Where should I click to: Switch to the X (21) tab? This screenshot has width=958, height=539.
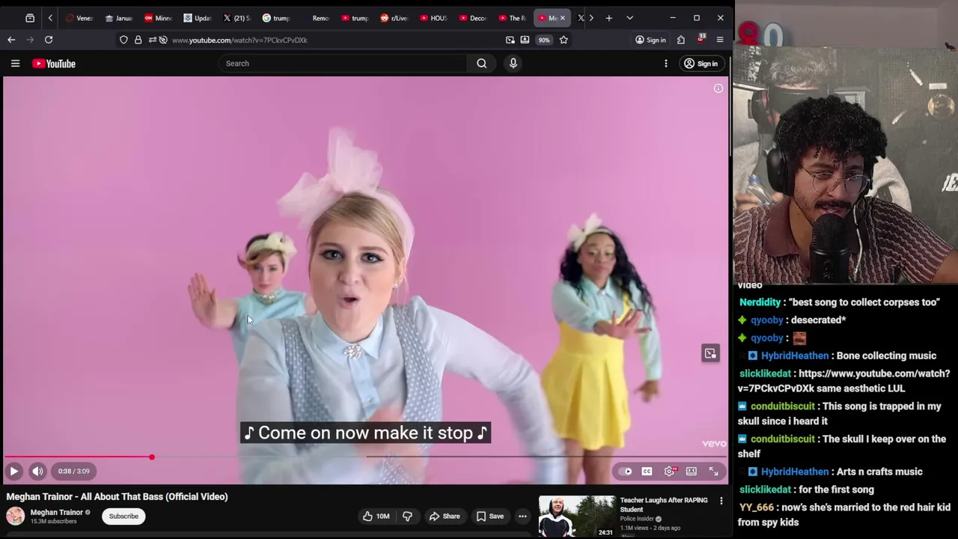coord(237,18)
